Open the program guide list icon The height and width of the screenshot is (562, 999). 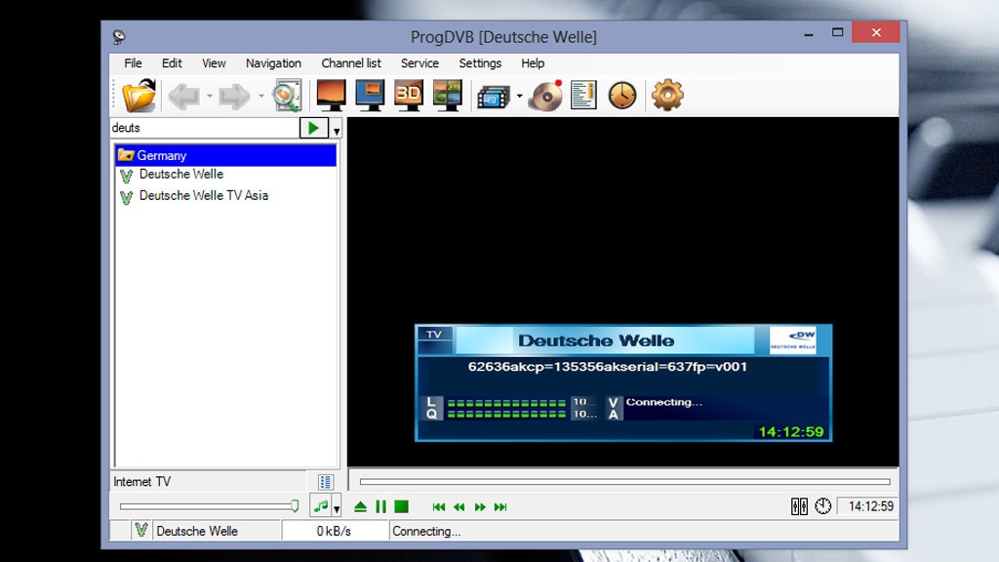click(x=583, y=95)
